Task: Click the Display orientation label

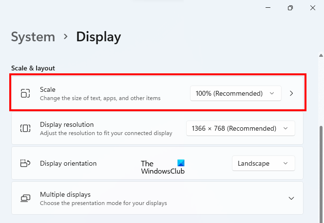Action: pyautogui.click(x=68, y=163)
